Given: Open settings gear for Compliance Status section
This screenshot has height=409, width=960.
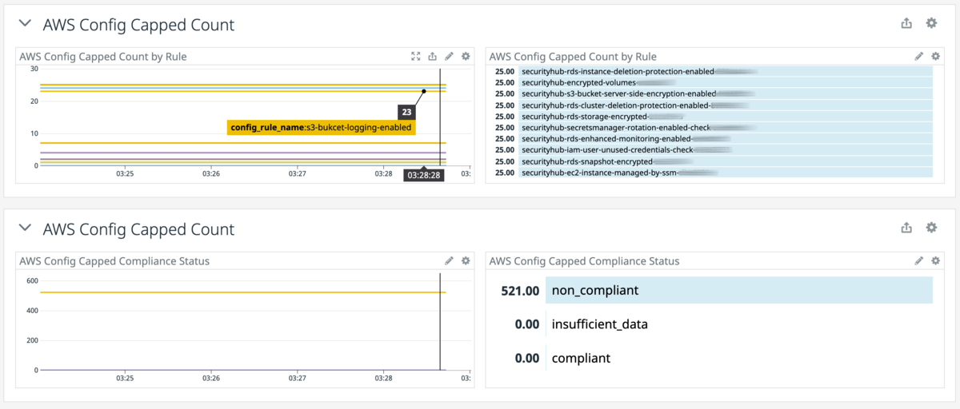Looking at the screenshot, I should click(x=931, y=228).
